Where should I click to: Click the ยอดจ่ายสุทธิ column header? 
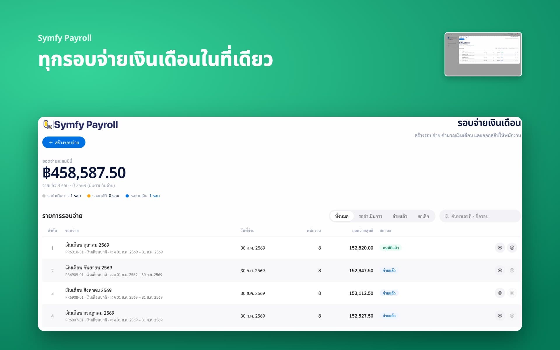click(x=363, y=230)
